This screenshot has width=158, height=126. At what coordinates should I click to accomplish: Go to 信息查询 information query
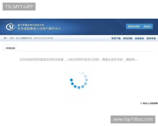click(x=139, y=38)
